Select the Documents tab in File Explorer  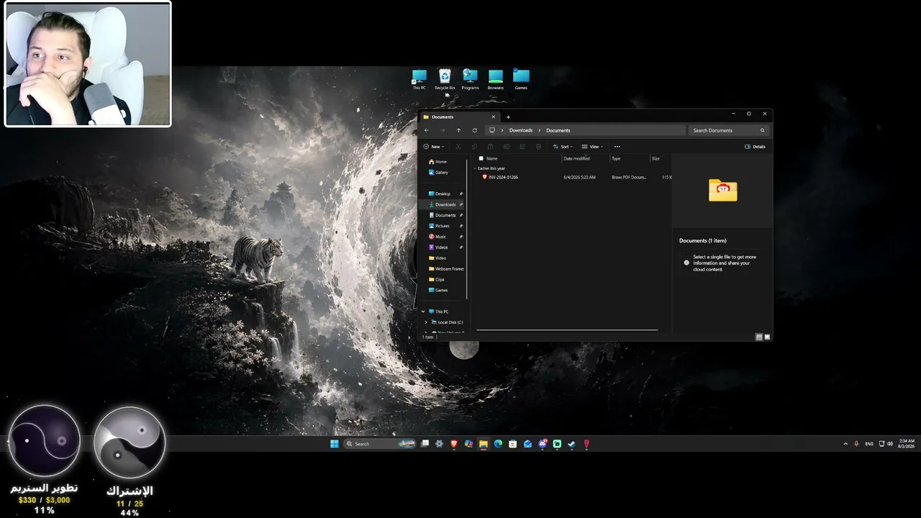[460, 117]
